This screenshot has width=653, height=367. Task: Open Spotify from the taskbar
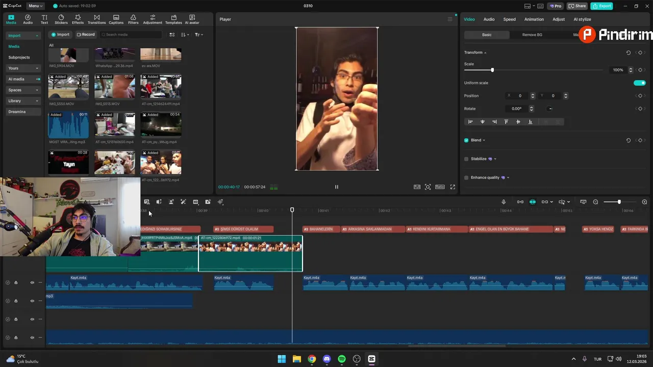[342, 359]
